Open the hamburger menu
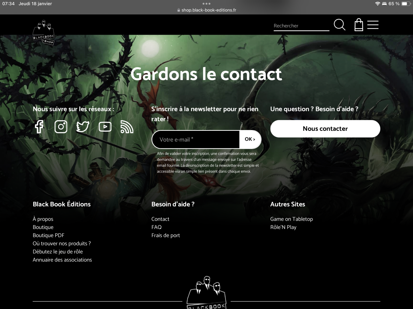413x309 pixels. tap(373, 25)
